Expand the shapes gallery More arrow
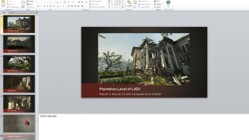249x140 pixels. coord(125,7)
